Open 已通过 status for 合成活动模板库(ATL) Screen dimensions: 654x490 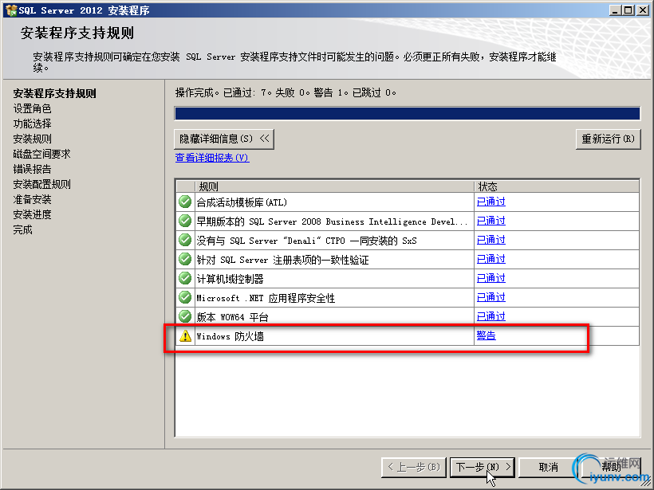tap(491, 202)
